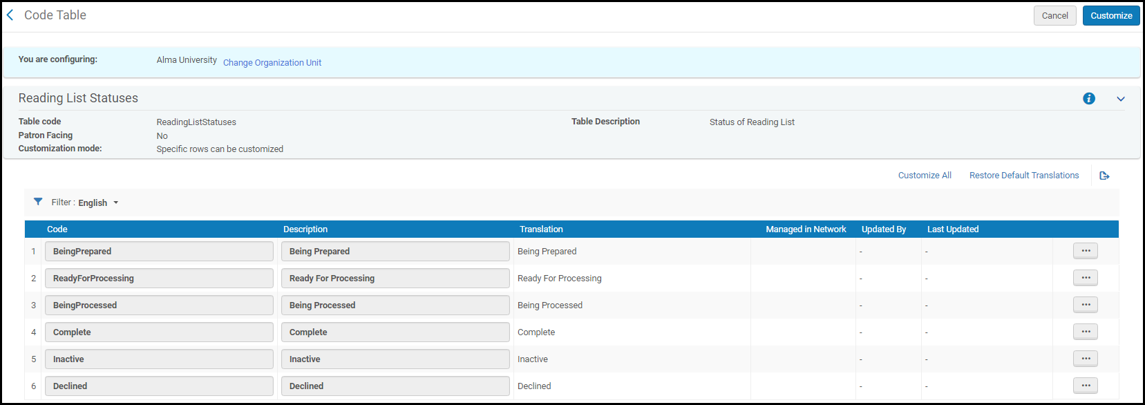This screenshot has width=1145, height=405.
Task: Click the Status of Reading List description
Action: pos(752,122)
